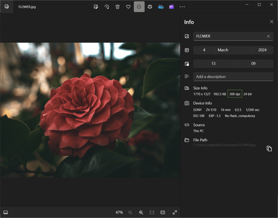Toggle the Info panel button
This screenshot has height=218, width=278.
tap(139, 7)
